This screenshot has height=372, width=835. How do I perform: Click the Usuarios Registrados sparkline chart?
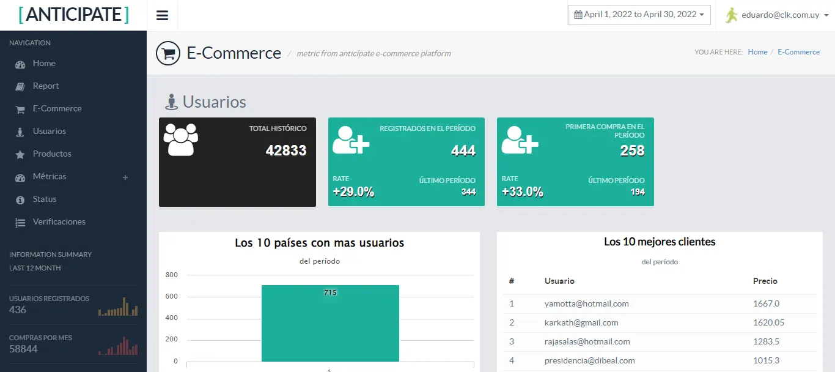click(118, 307)
